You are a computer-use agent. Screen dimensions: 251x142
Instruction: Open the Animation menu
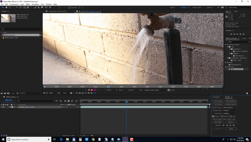[35, 4]
